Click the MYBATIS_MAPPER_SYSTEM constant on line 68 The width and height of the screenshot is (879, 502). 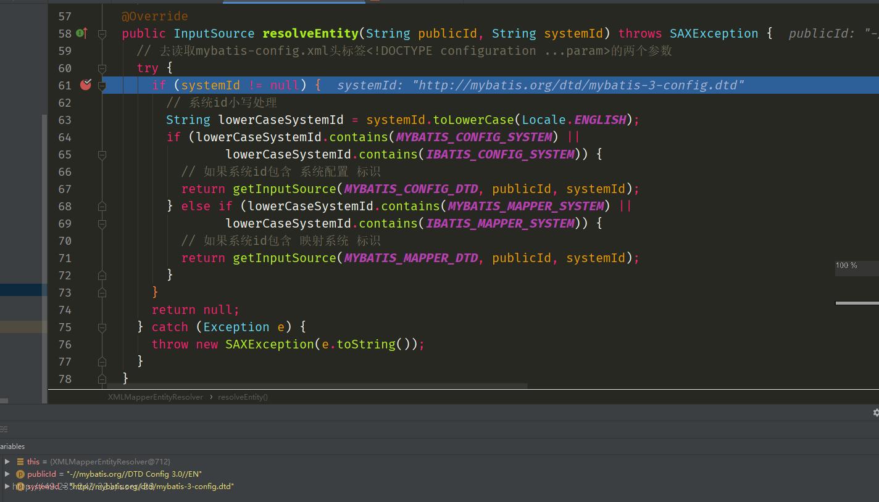pos(526,206)
